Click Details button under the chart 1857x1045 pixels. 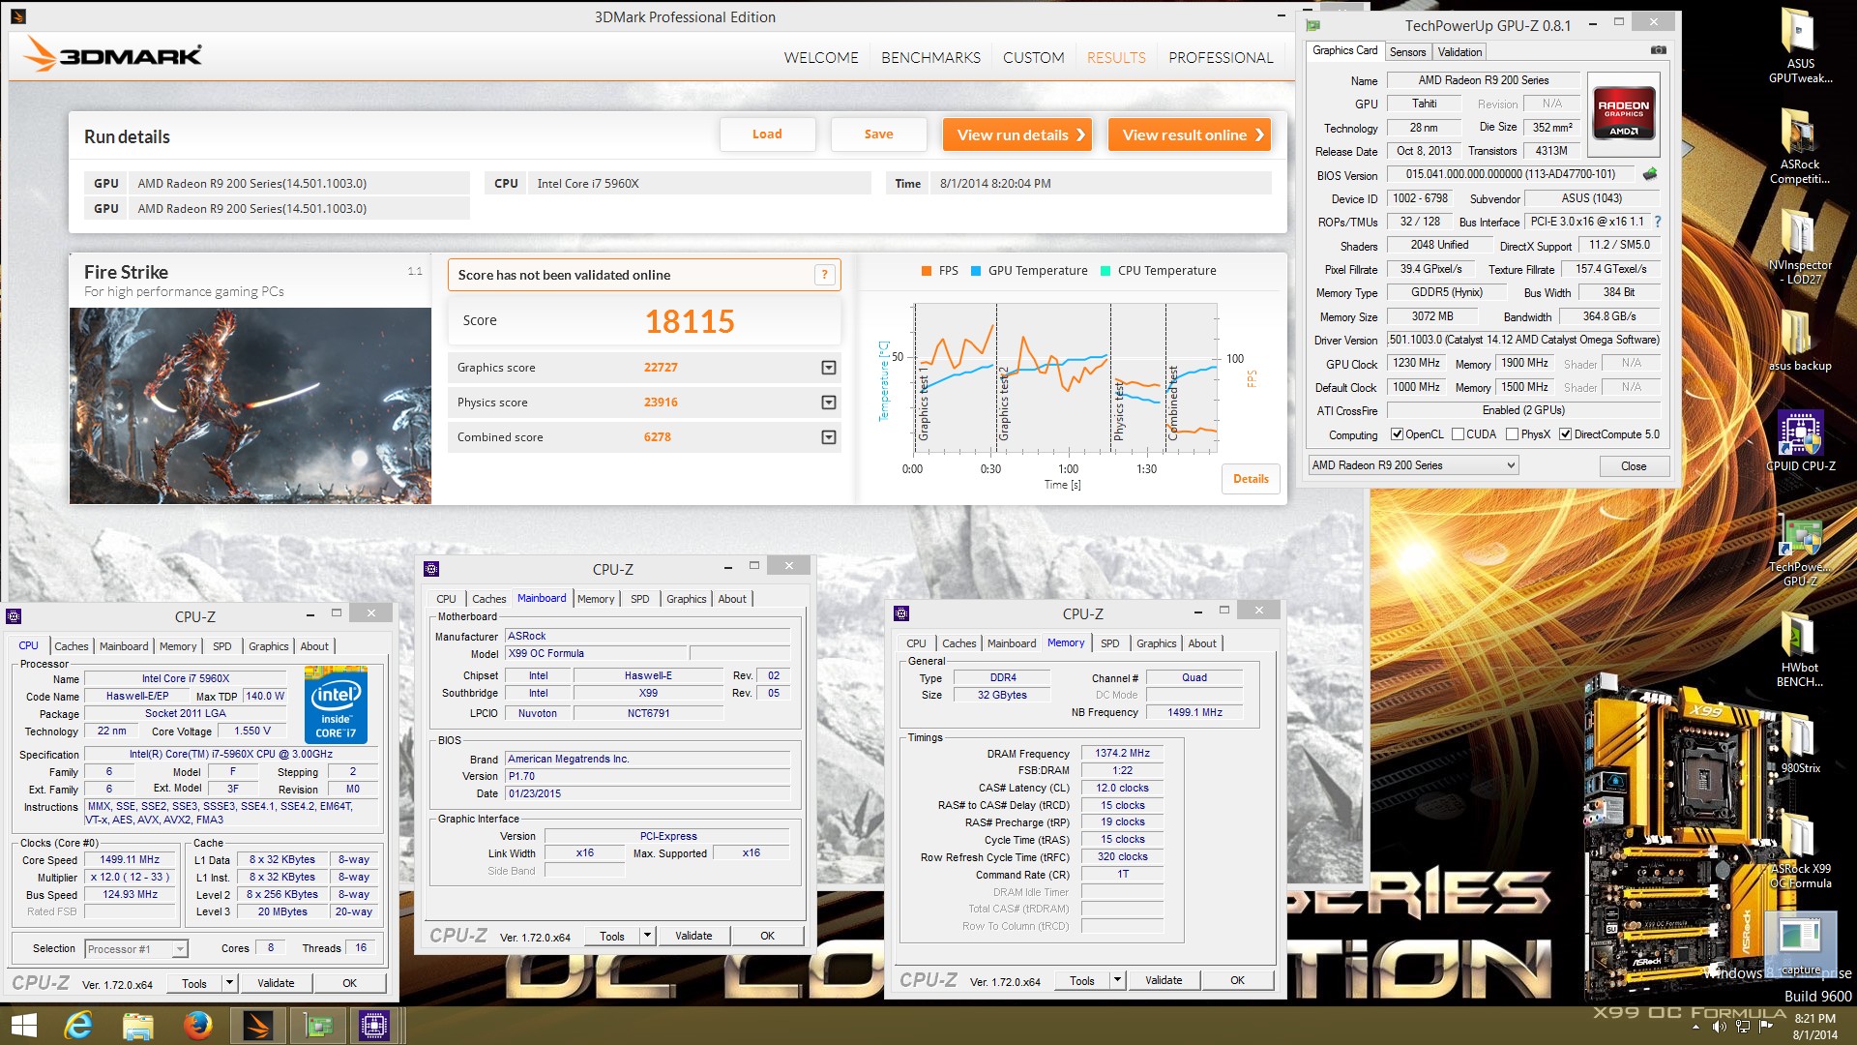[1251, 479]
